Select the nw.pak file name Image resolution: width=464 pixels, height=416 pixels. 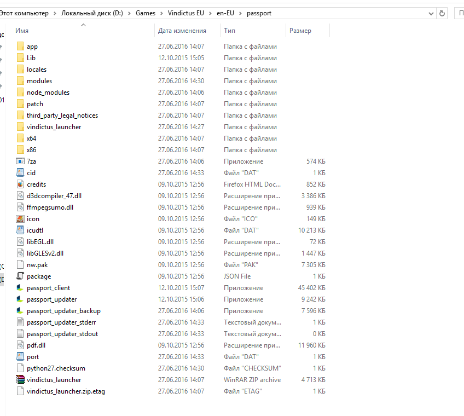coord(37,265)
